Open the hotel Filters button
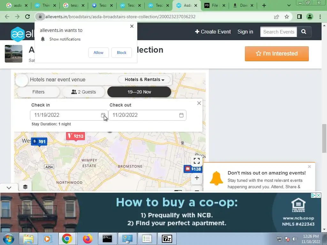 pyautogui.click(x=38, y=92)
